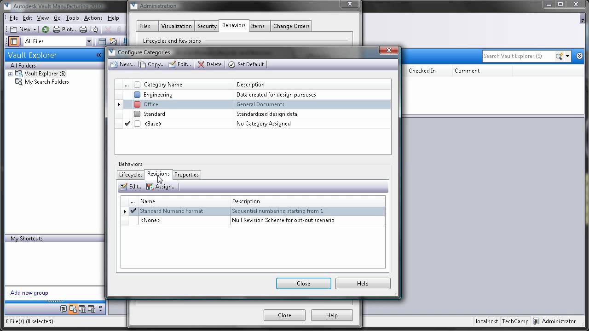
Task: Click the list view icon beside All Files
Action: (102, 41)
